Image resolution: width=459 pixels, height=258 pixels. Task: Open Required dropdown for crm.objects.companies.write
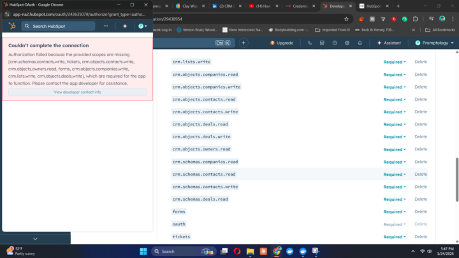click(x=395, y=87)
